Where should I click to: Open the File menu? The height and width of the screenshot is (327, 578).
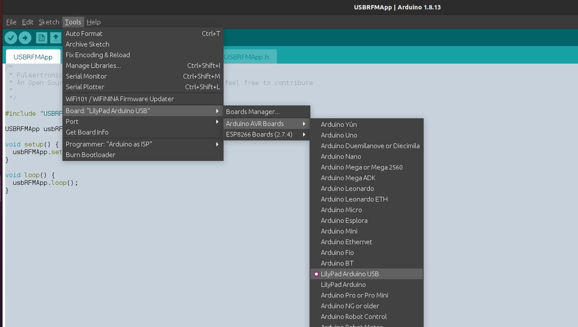[x=11, y=22]
